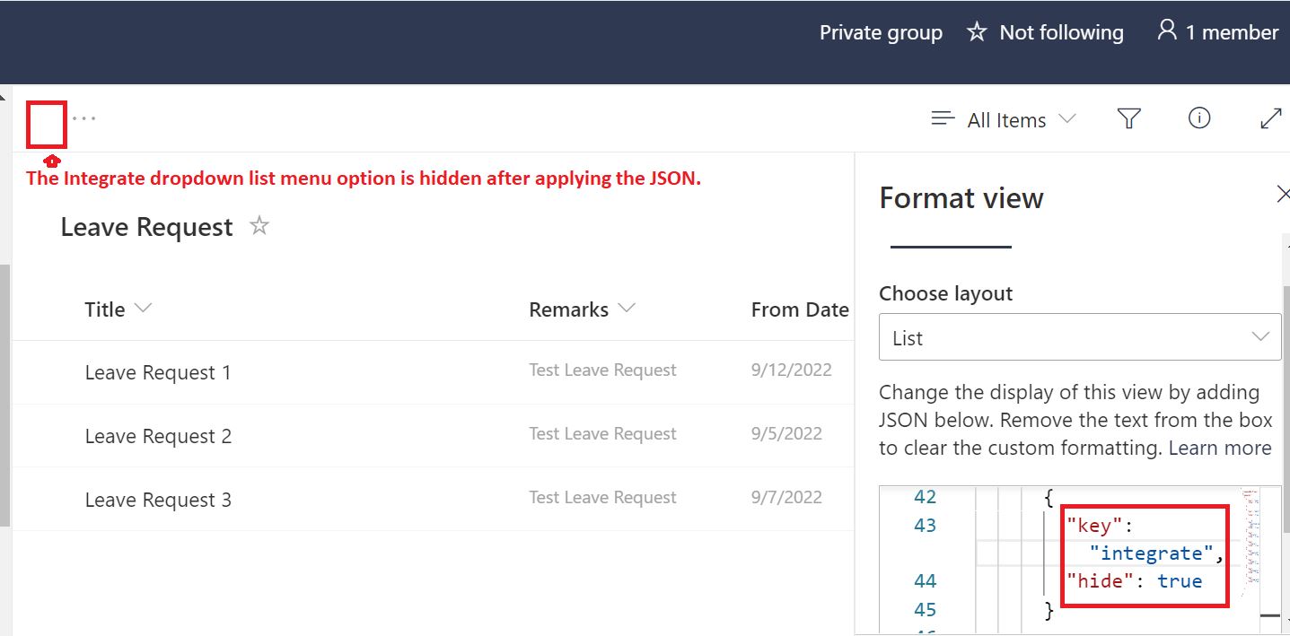Favorite the Leave Request list star
Viewport: 1290px width, 636px height.
259,226
